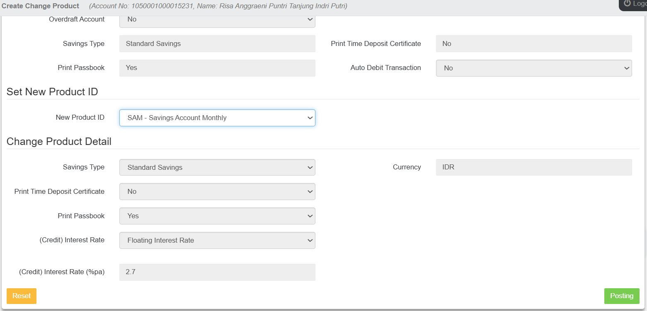Click the account number and name text
The image size is (647, 311).
(x=218, y=6)
